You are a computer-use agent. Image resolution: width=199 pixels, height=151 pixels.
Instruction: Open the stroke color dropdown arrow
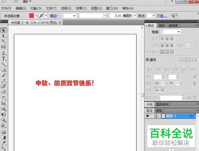tap(46, 16)
